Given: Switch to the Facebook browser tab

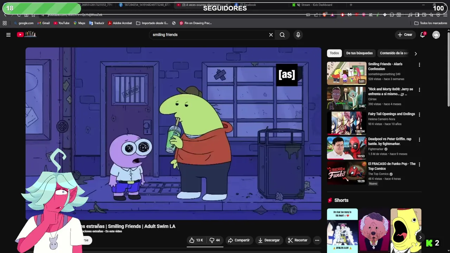Looking at the screenshot, I should pos(258,5).
